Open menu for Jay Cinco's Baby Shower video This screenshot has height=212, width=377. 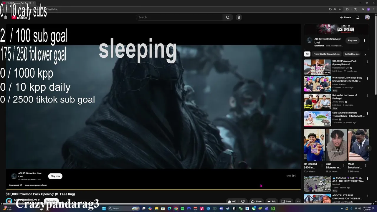[367, 79]
